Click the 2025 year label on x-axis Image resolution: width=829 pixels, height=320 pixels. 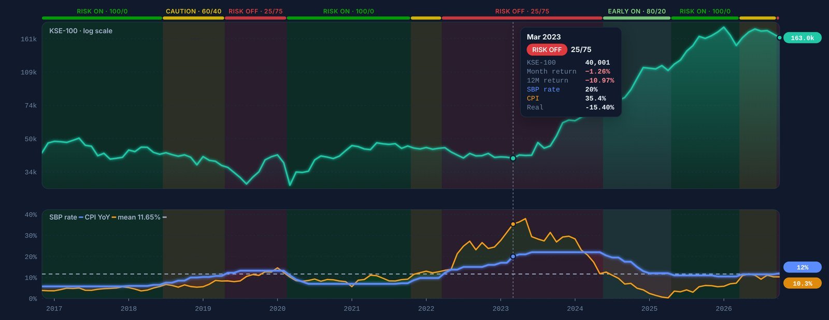point(649,309)
